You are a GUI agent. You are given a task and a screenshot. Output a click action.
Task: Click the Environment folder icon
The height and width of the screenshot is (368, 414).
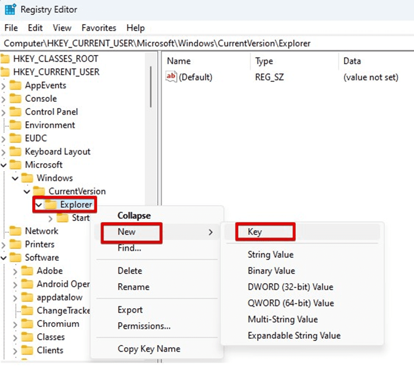pyautogui.click(x=16, y=125)
